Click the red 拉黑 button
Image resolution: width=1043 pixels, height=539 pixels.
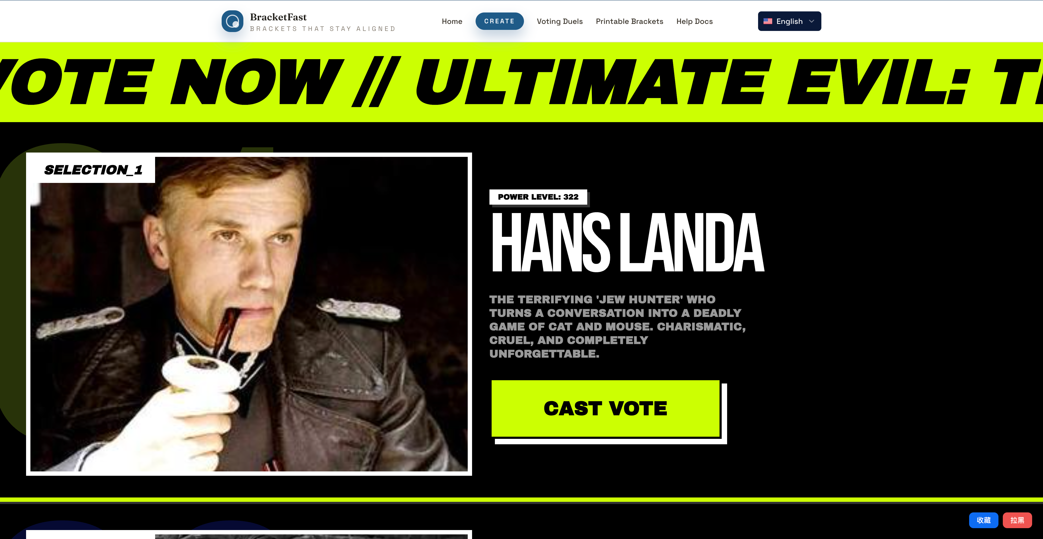pyautogui.click(x=1017, y=520)
